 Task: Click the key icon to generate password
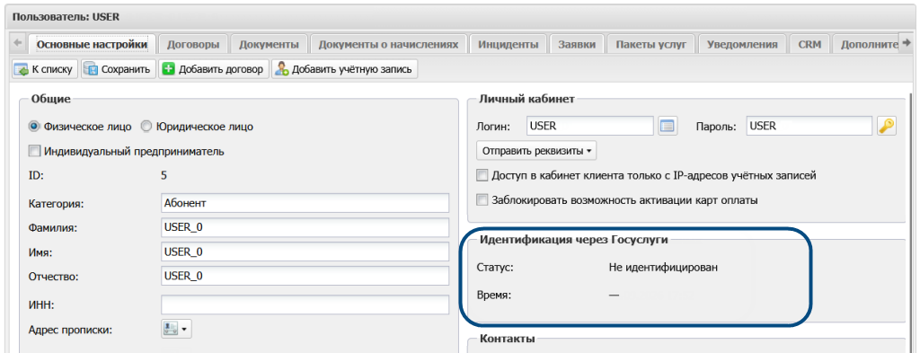887,126
